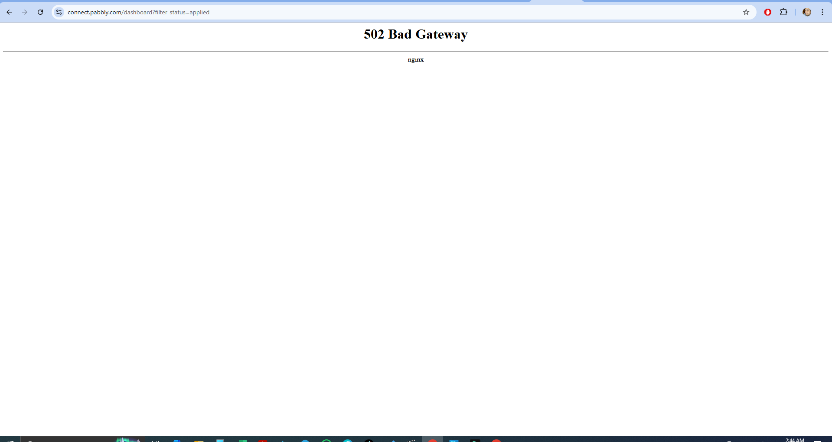Select the 502 Bad Gateway heading
Viewport: 832px width, 442px height.
(x=416, y=34)
